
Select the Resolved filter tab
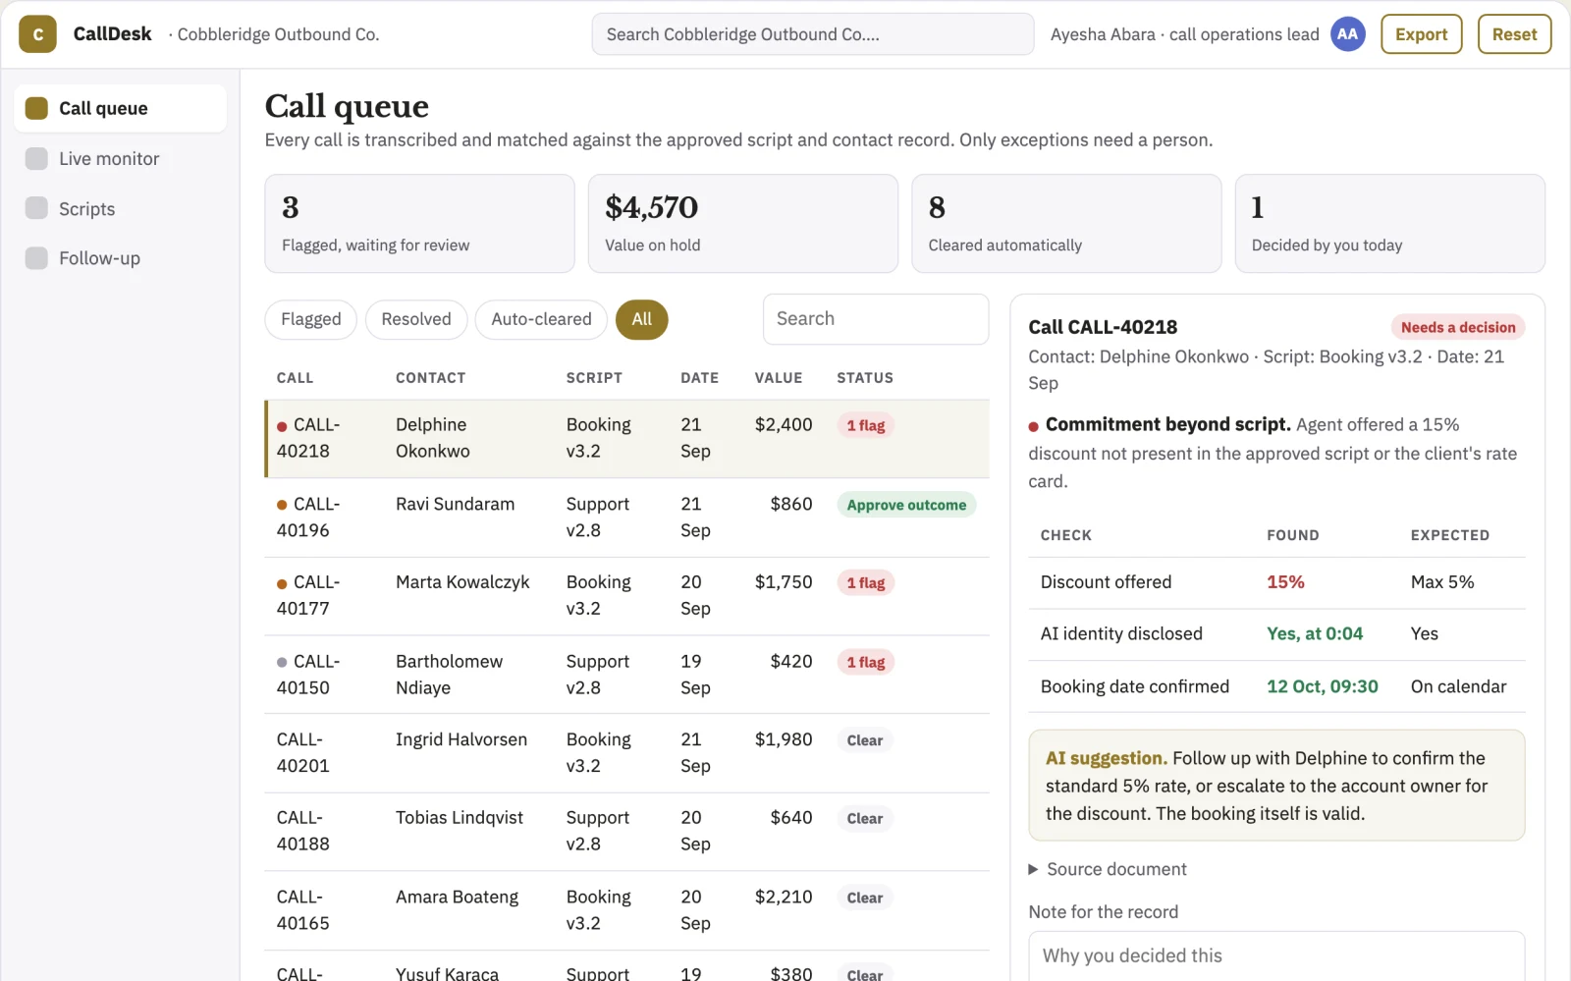(416, 319)
